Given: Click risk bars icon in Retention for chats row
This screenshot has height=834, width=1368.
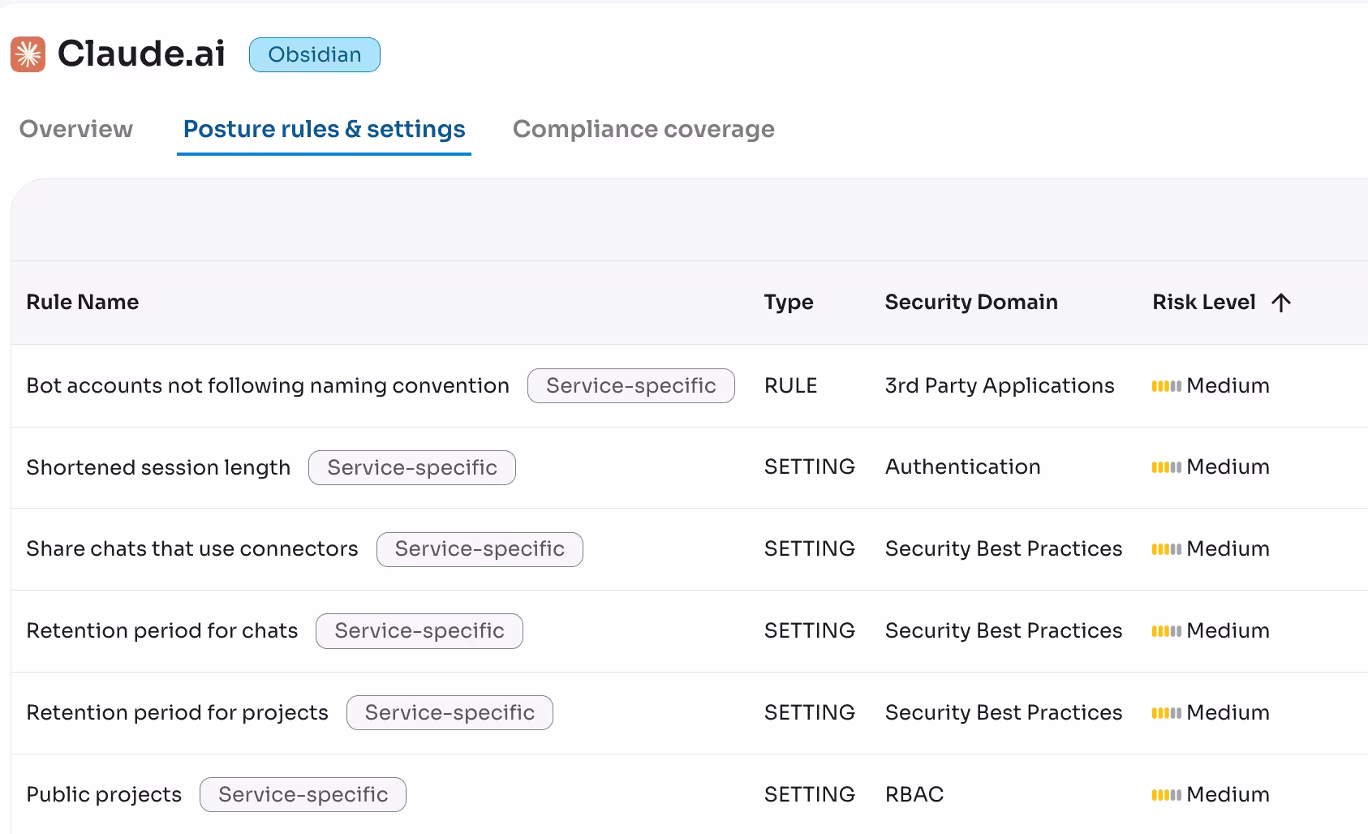Looking at the screenshot, I should point(1167,631).
